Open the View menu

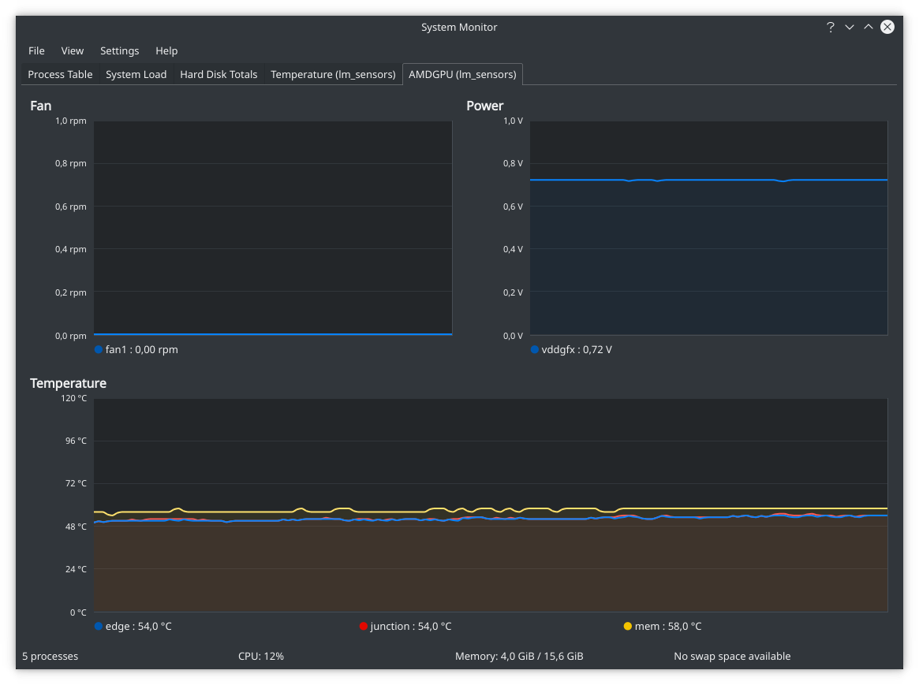[72, 51]
